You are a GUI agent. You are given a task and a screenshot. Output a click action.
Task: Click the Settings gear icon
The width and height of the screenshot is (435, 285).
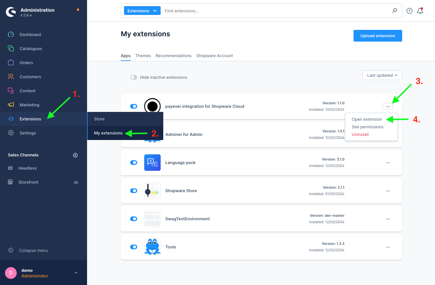click(x=11, y=133)
